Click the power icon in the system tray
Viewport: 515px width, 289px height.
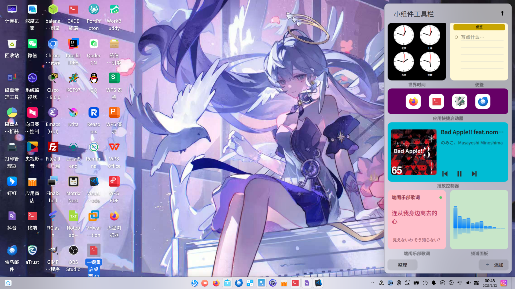click(425, 283)
